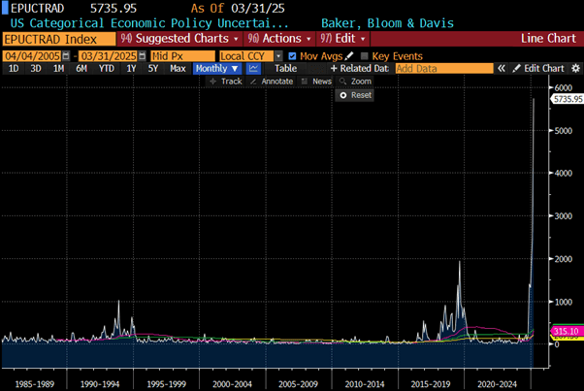Click the Related Data button

pyautogui.click(x=359, y=69)
